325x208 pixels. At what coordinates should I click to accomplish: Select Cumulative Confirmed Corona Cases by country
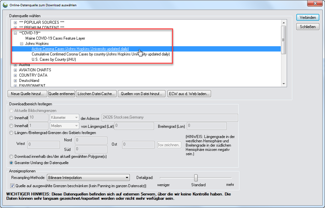tap(100, 54)
